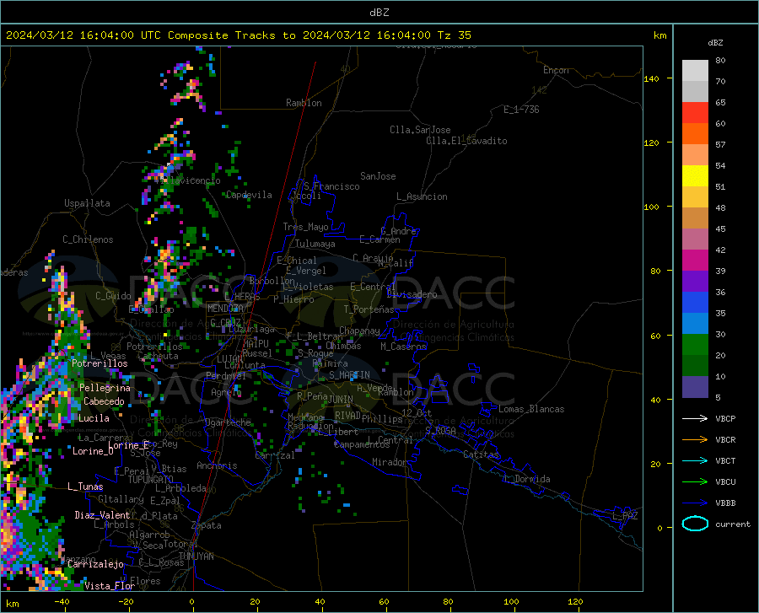
Task: Click the 'Divisadero' place label
Action: tap(412, 294)
